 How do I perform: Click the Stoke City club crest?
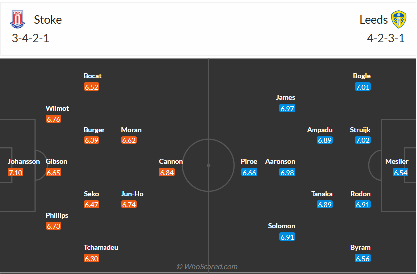pos(17,20)
